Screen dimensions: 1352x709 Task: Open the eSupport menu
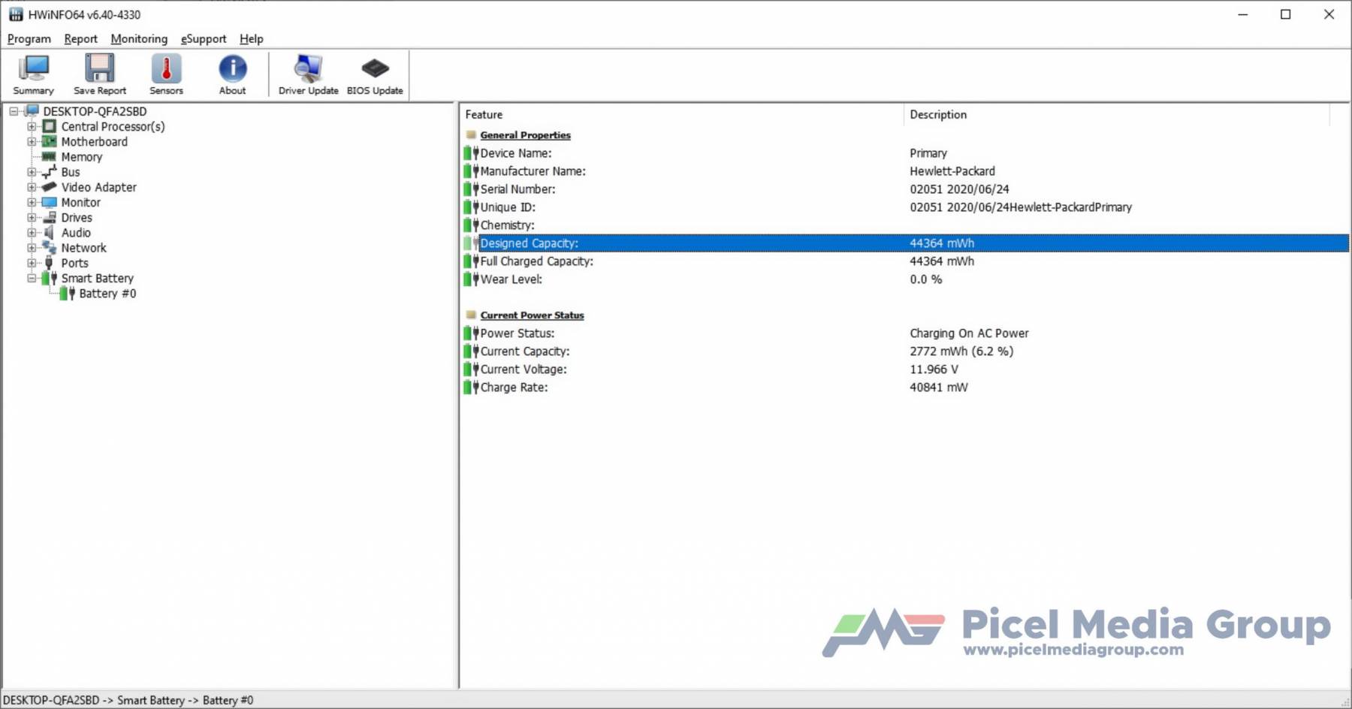[203, 39]
